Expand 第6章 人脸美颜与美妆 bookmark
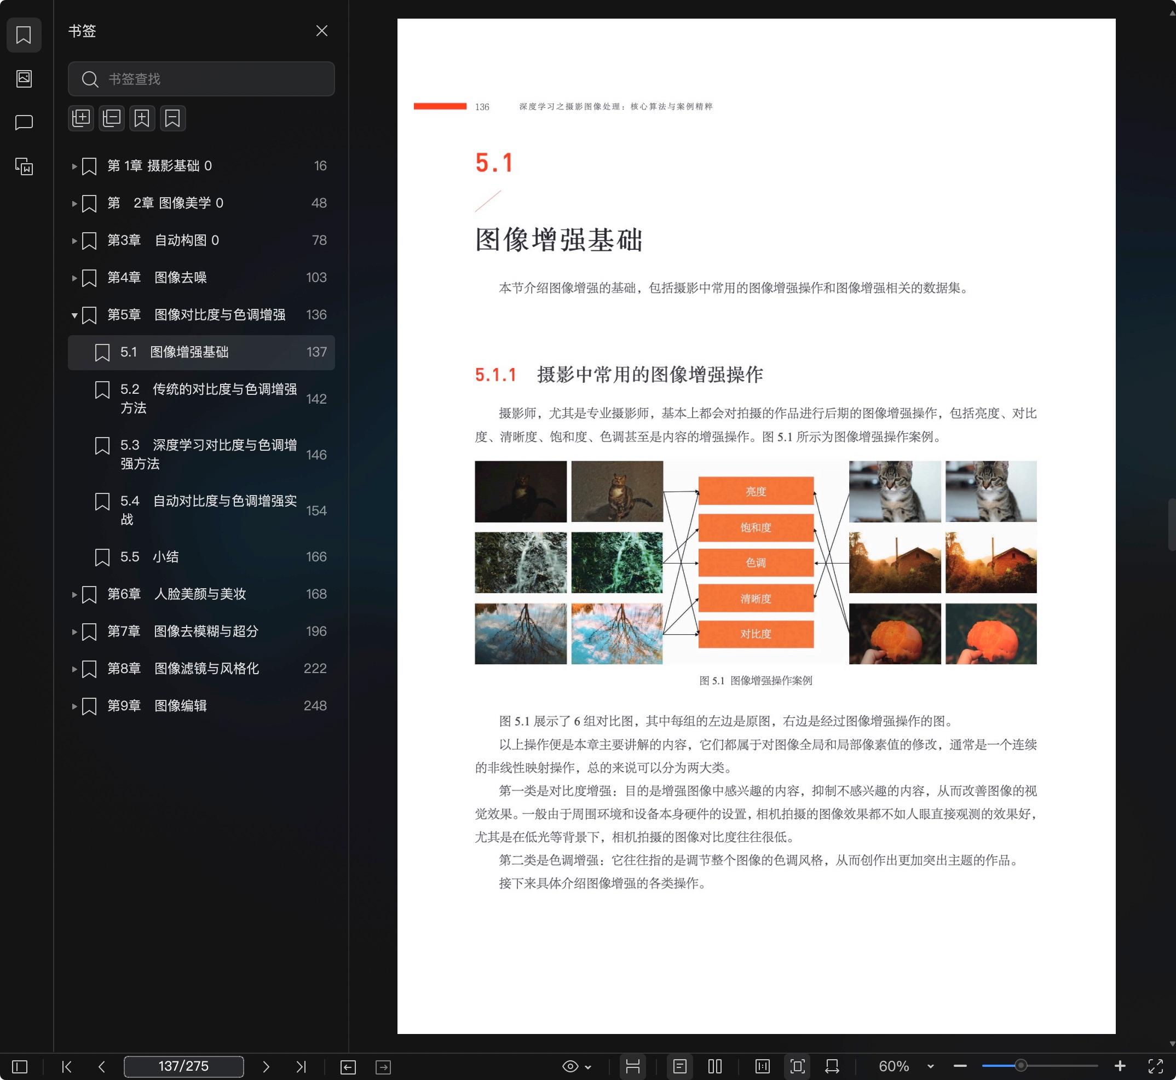Screen dimensions: 1176x1080 tap(74, 594)
